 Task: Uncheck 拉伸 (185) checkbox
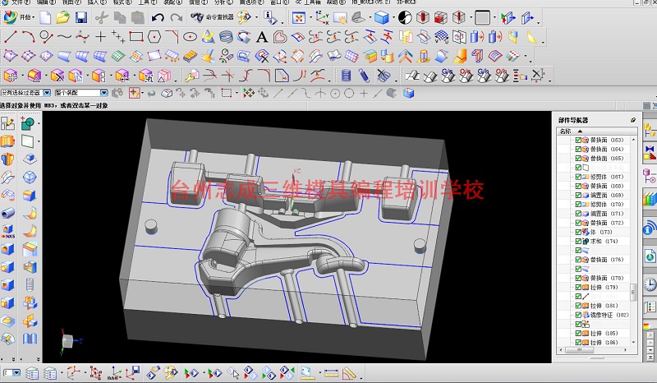pyautogui.click(x=578, y=333)
